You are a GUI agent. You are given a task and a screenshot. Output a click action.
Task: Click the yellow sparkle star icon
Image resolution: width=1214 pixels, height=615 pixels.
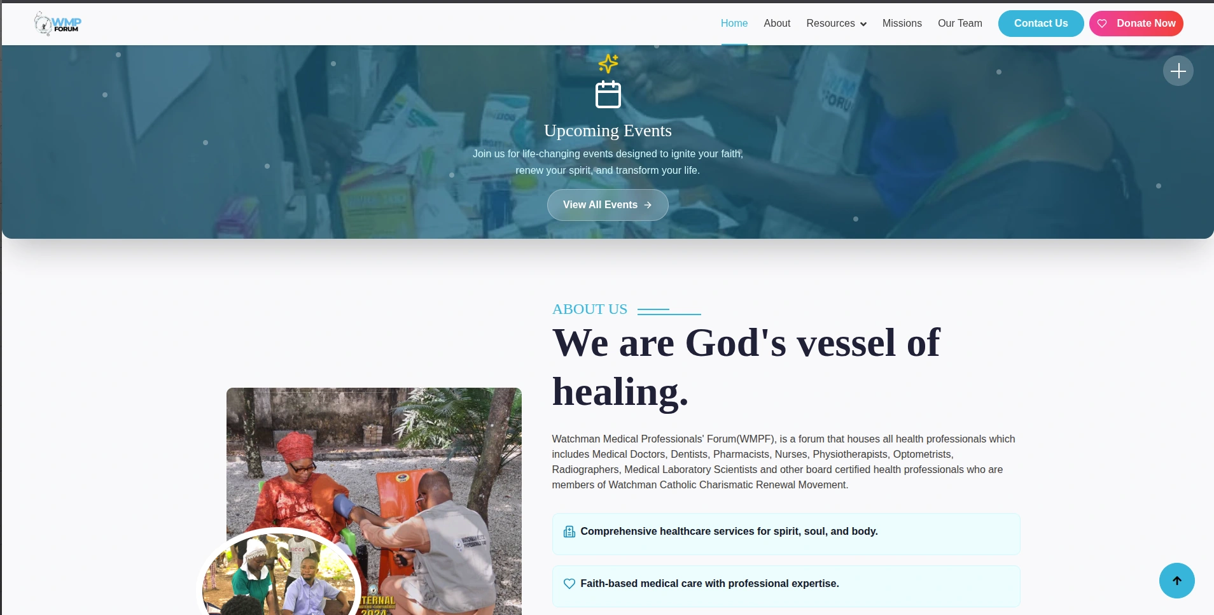tap(608, 63)
